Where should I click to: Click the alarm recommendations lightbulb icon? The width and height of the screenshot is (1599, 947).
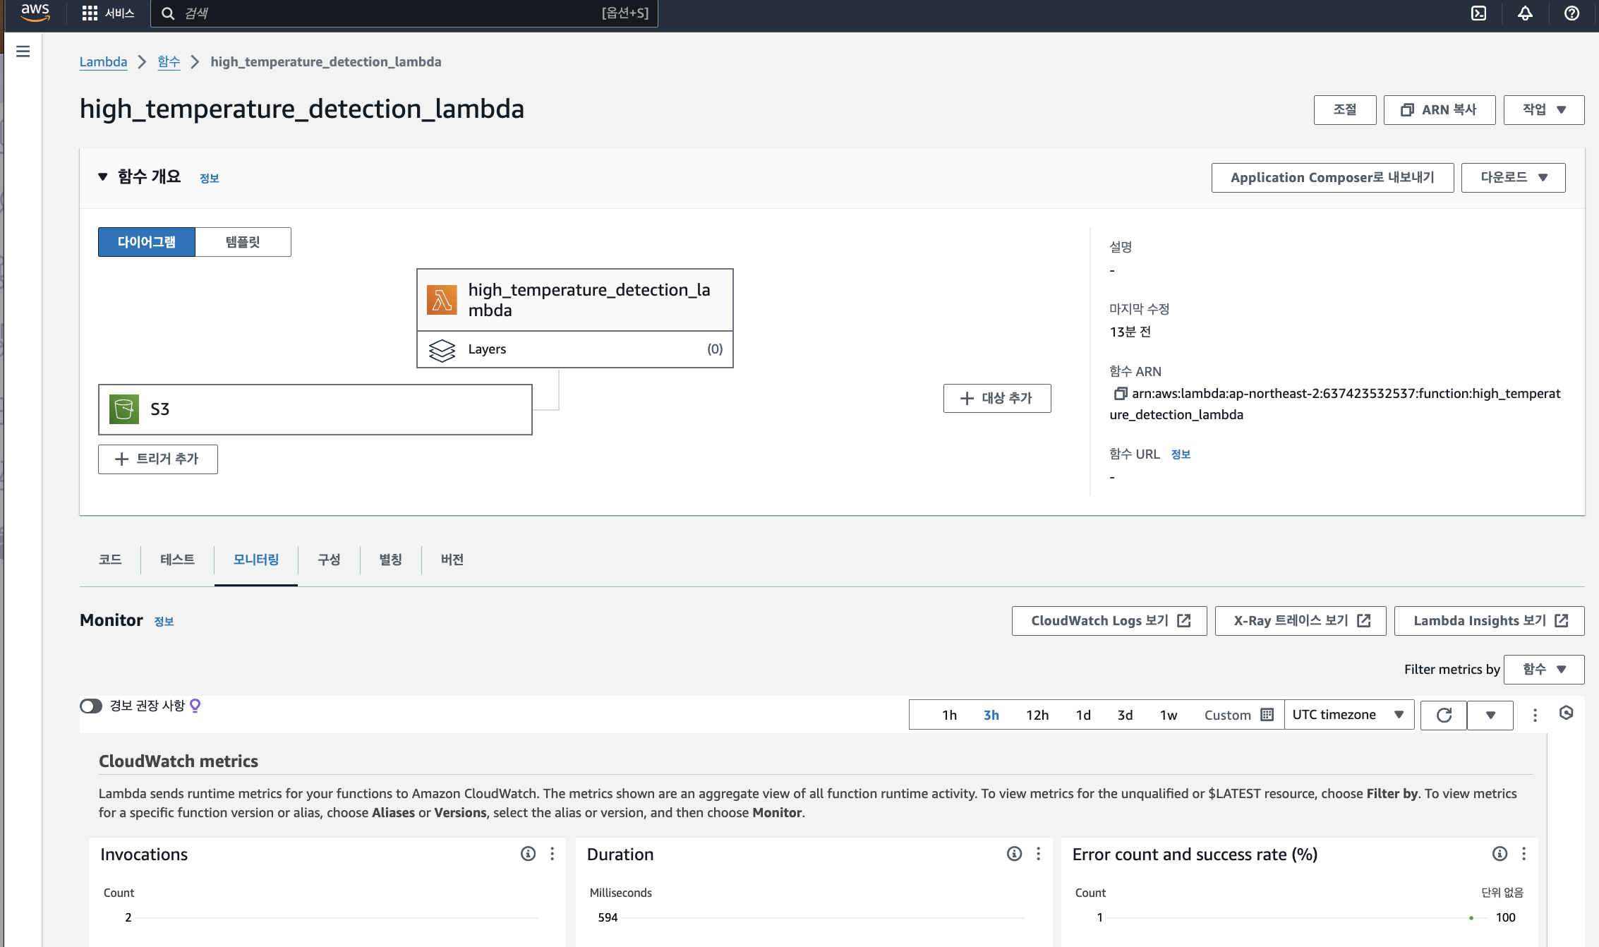click(195, 706)
